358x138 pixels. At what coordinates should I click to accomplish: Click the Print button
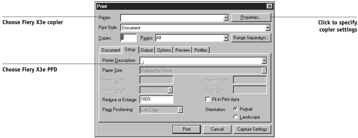pos(187,129)
